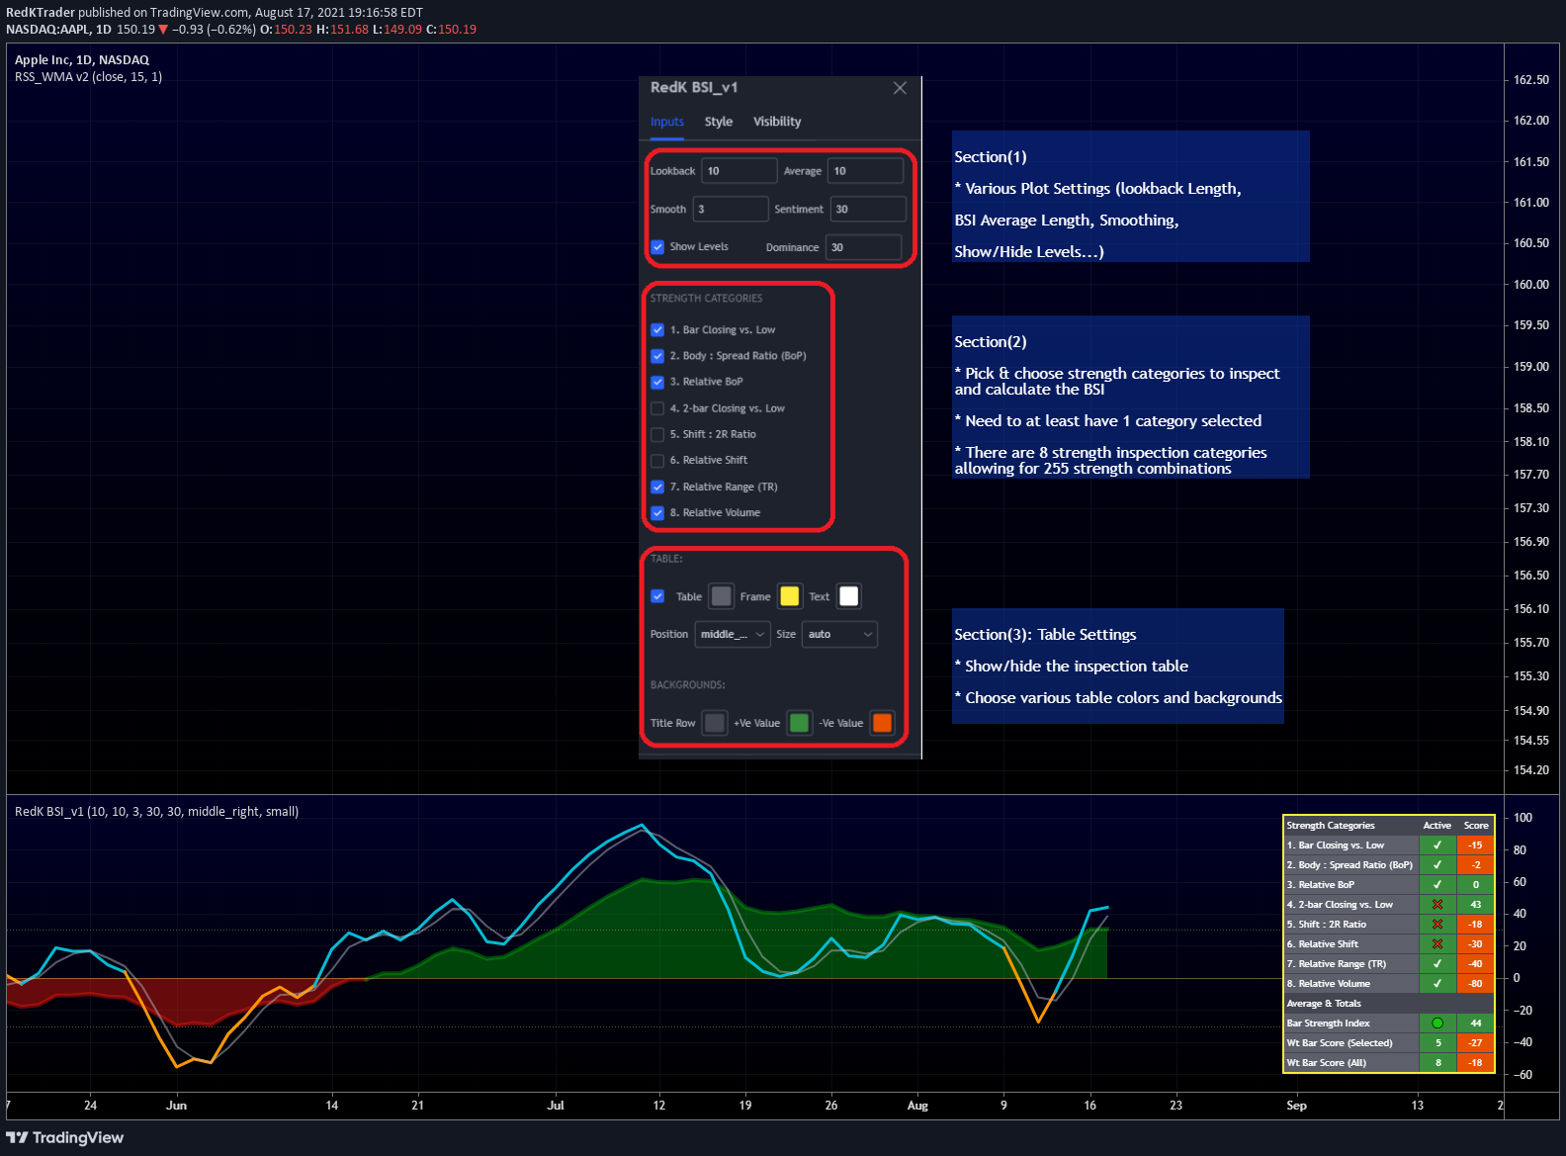Click checkmark in Relative Volume table row
Viewport: 1566px width, 1156px height.
(x=1437, y=984)
